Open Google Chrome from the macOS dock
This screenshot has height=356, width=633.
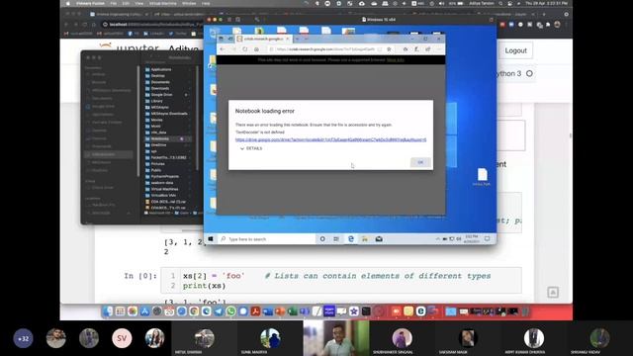194,311
